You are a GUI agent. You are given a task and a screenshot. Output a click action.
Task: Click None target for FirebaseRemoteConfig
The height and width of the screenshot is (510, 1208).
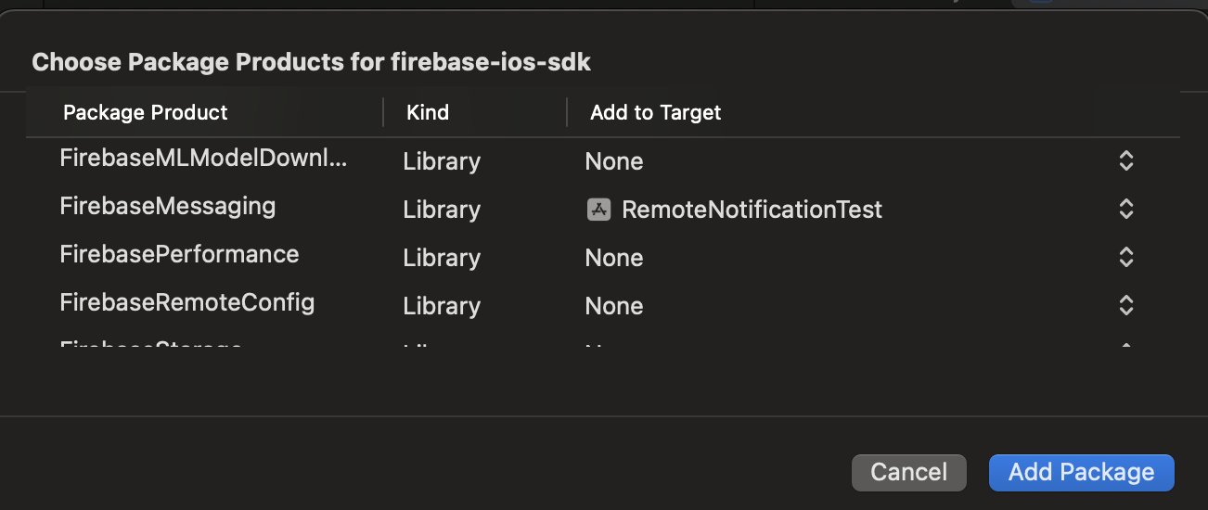[x=614, y=306]
